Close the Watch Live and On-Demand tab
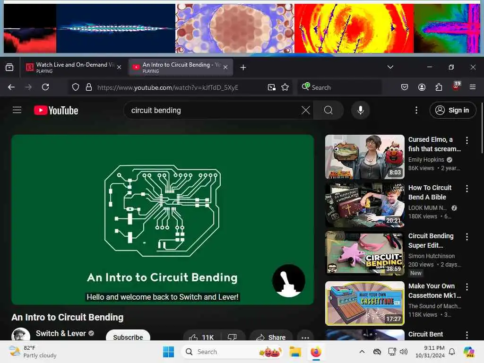 [x=119, y=67]
